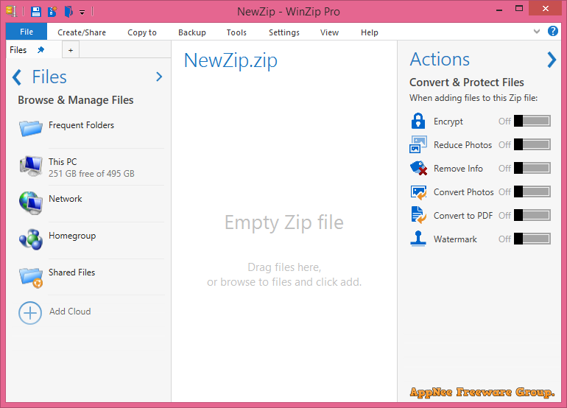Open the Shared Files label

(72, 272)
